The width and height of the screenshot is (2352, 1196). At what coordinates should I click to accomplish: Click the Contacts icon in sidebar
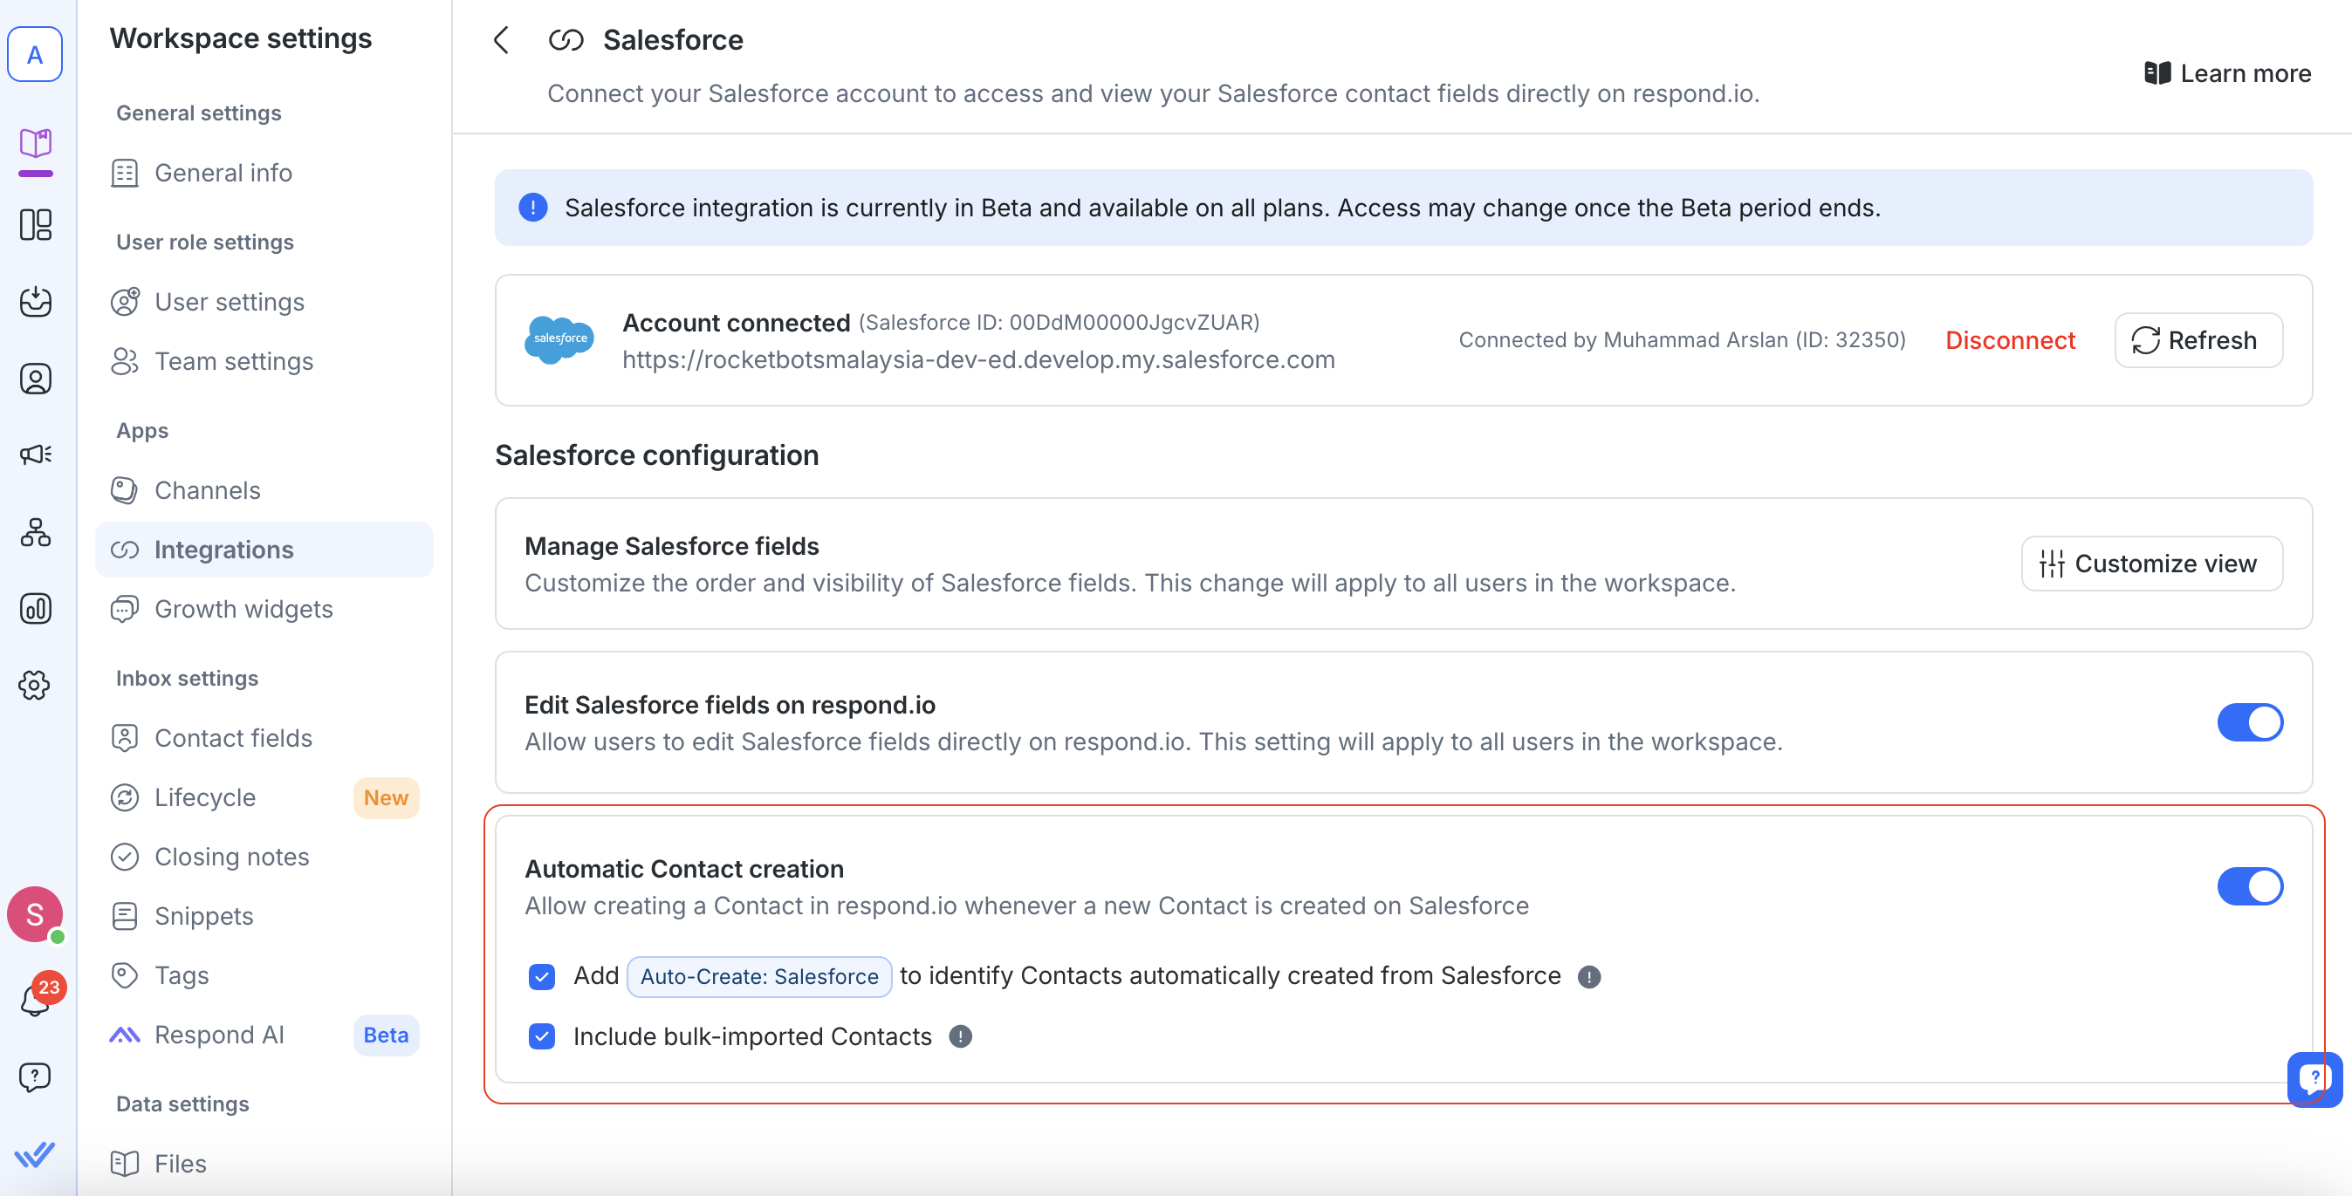tap(36, 379)
